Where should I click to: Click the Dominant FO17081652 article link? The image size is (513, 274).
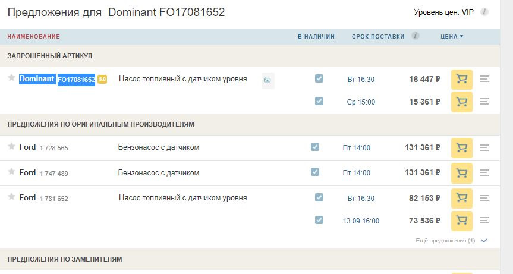(76, 80)
